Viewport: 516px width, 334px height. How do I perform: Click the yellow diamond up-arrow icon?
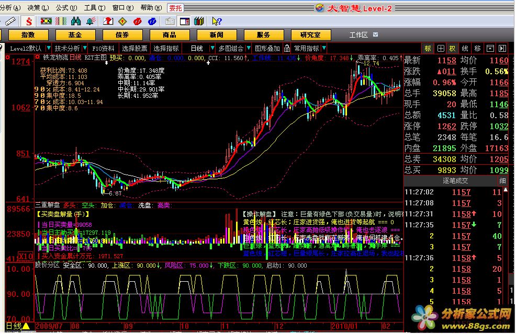click(122, 22)
